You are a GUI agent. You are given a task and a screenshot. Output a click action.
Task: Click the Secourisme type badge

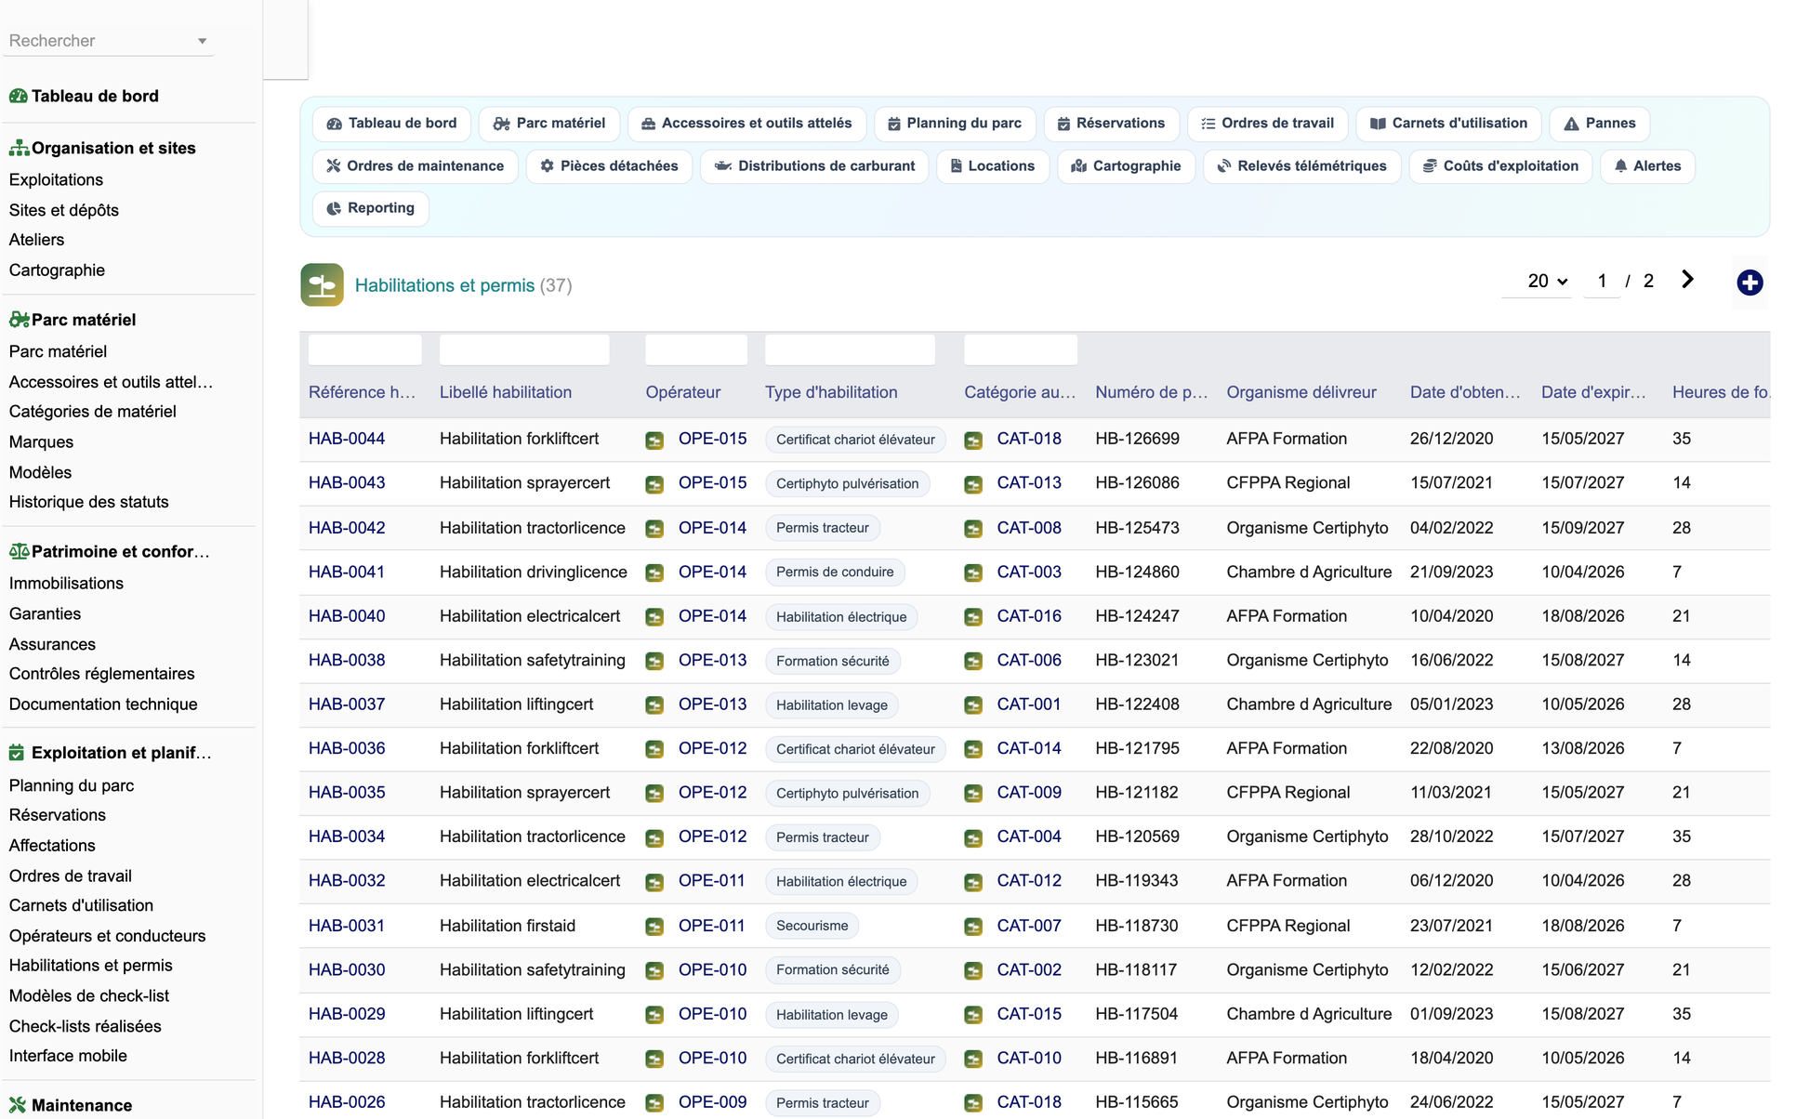(x=812, y=926)
